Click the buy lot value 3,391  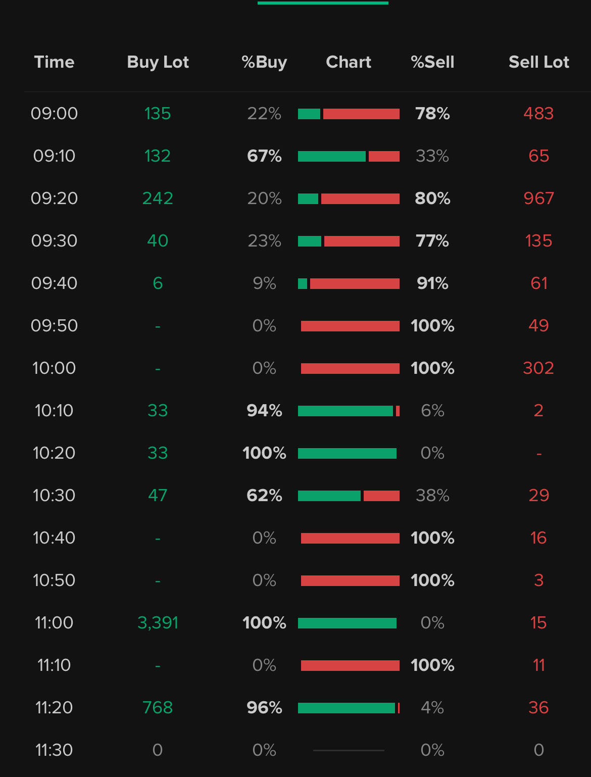(158, 623)
